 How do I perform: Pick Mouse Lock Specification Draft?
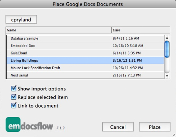pyautogui.click(x=85, y=68)
